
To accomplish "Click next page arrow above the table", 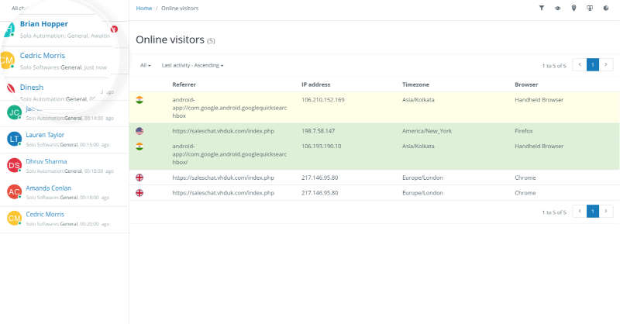I will [606, 65].
